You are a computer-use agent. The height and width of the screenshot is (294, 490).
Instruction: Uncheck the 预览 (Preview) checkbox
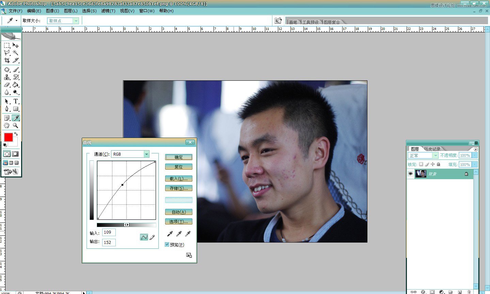167,245
